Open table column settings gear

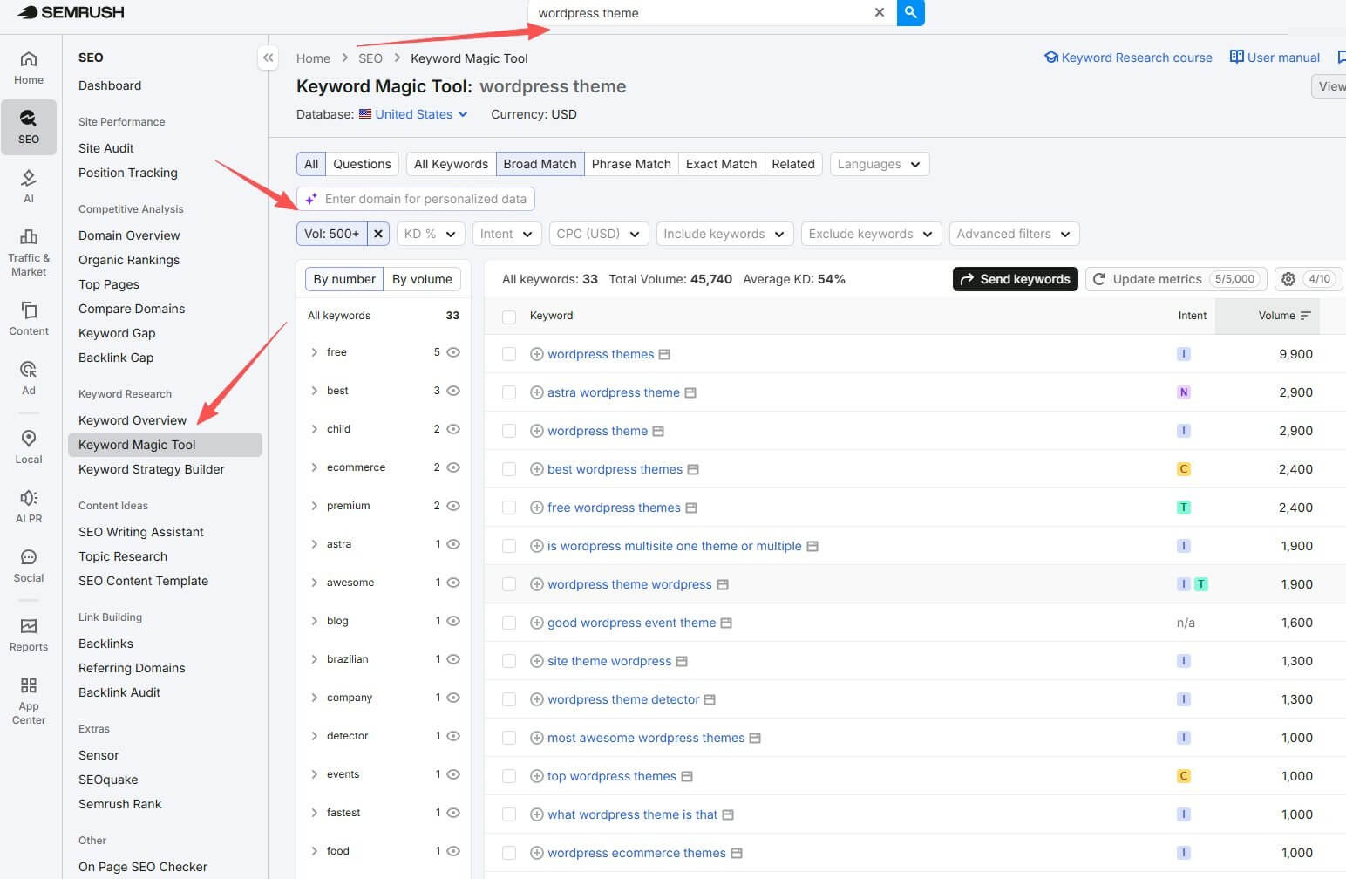click(x=1288, y=279)
